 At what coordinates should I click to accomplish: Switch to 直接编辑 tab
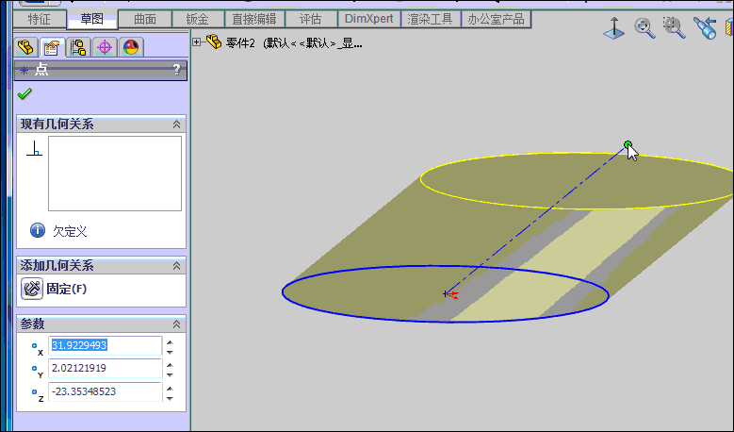(254, 19)
